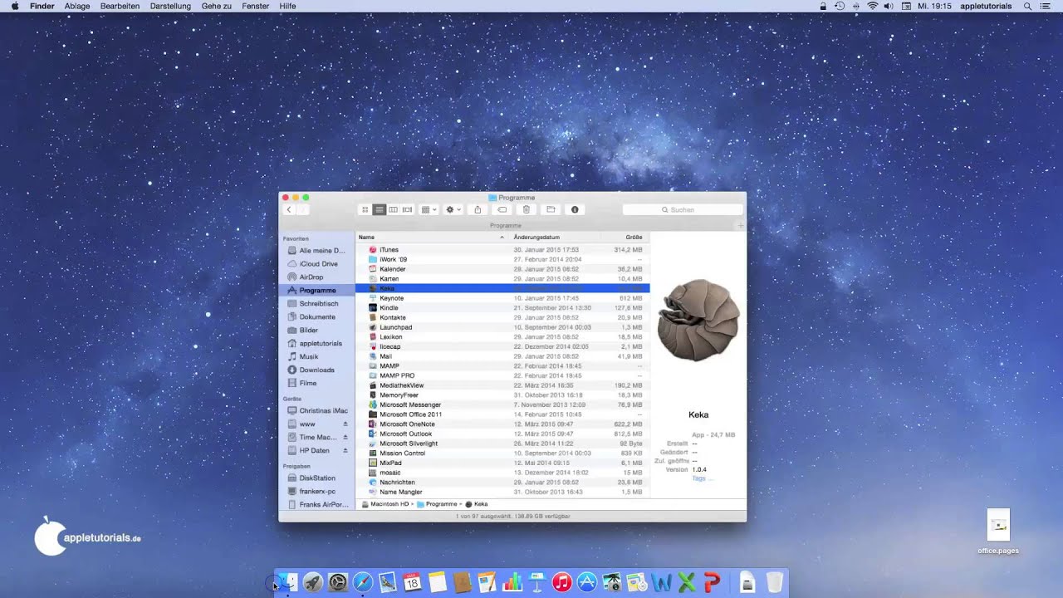The width and height of the screenshot is (1063, 598).
Task: Open Launchpad from the Dock
Action: click(x=313, y=582)
